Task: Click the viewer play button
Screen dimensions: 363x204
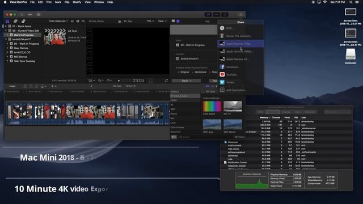Action: 119,80
